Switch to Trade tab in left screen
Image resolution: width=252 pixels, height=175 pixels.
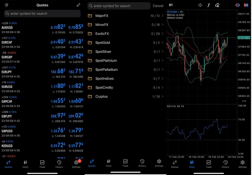point(42,164)
